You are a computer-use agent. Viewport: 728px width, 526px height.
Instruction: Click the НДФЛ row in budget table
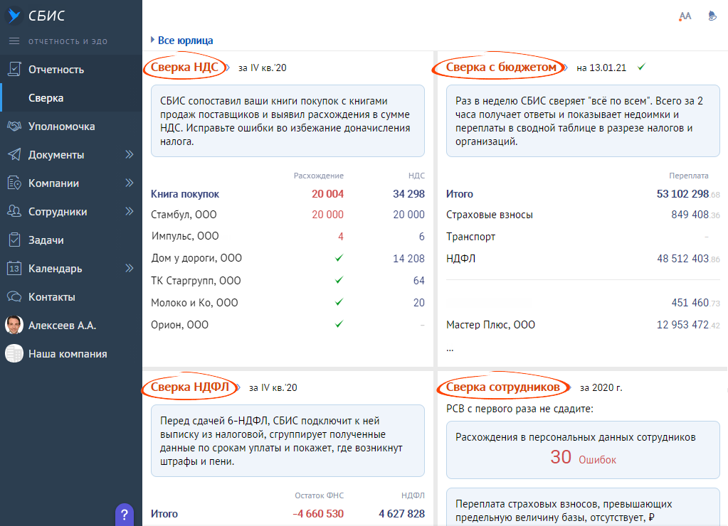click(583, 258)
